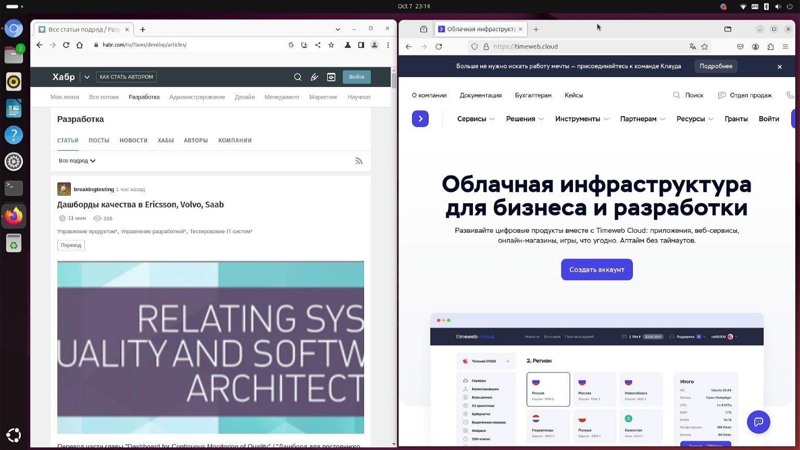Click the "Создать аккаунт" button
Viewport: 800px width, 450px height.
point(596,269)
